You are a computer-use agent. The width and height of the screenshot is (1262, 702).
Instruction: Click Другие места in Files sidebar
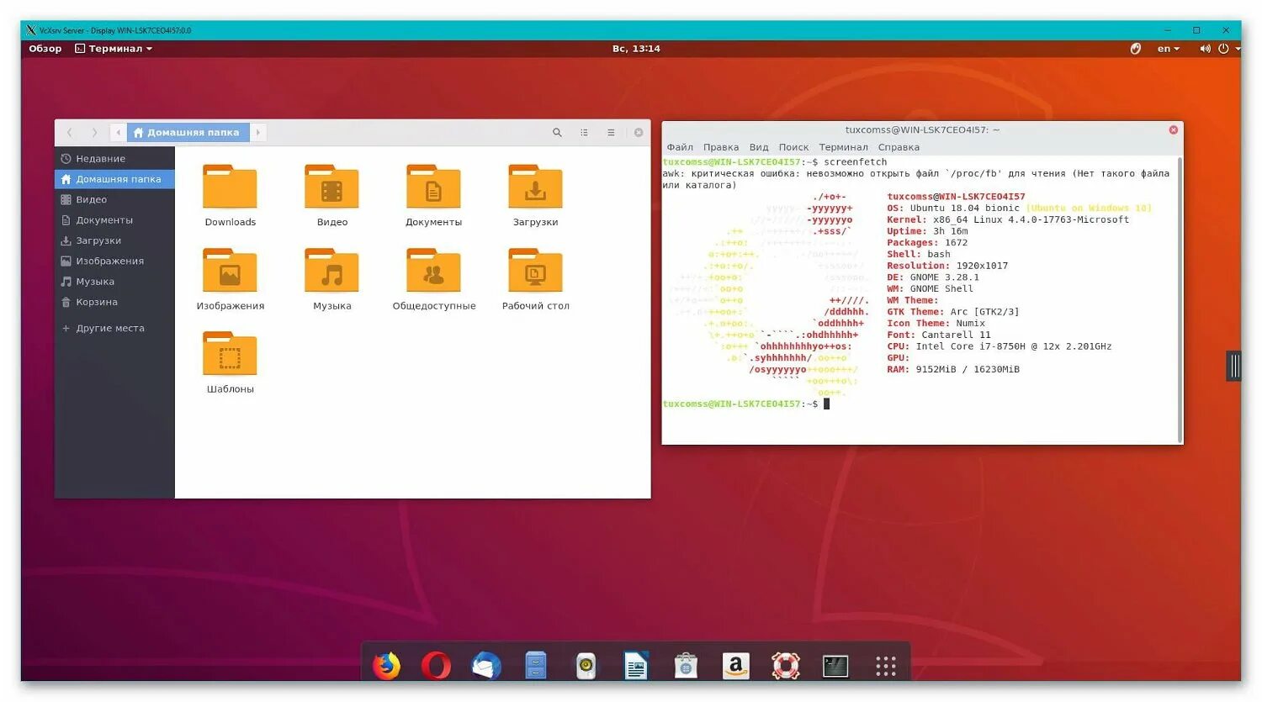point(114,329)
